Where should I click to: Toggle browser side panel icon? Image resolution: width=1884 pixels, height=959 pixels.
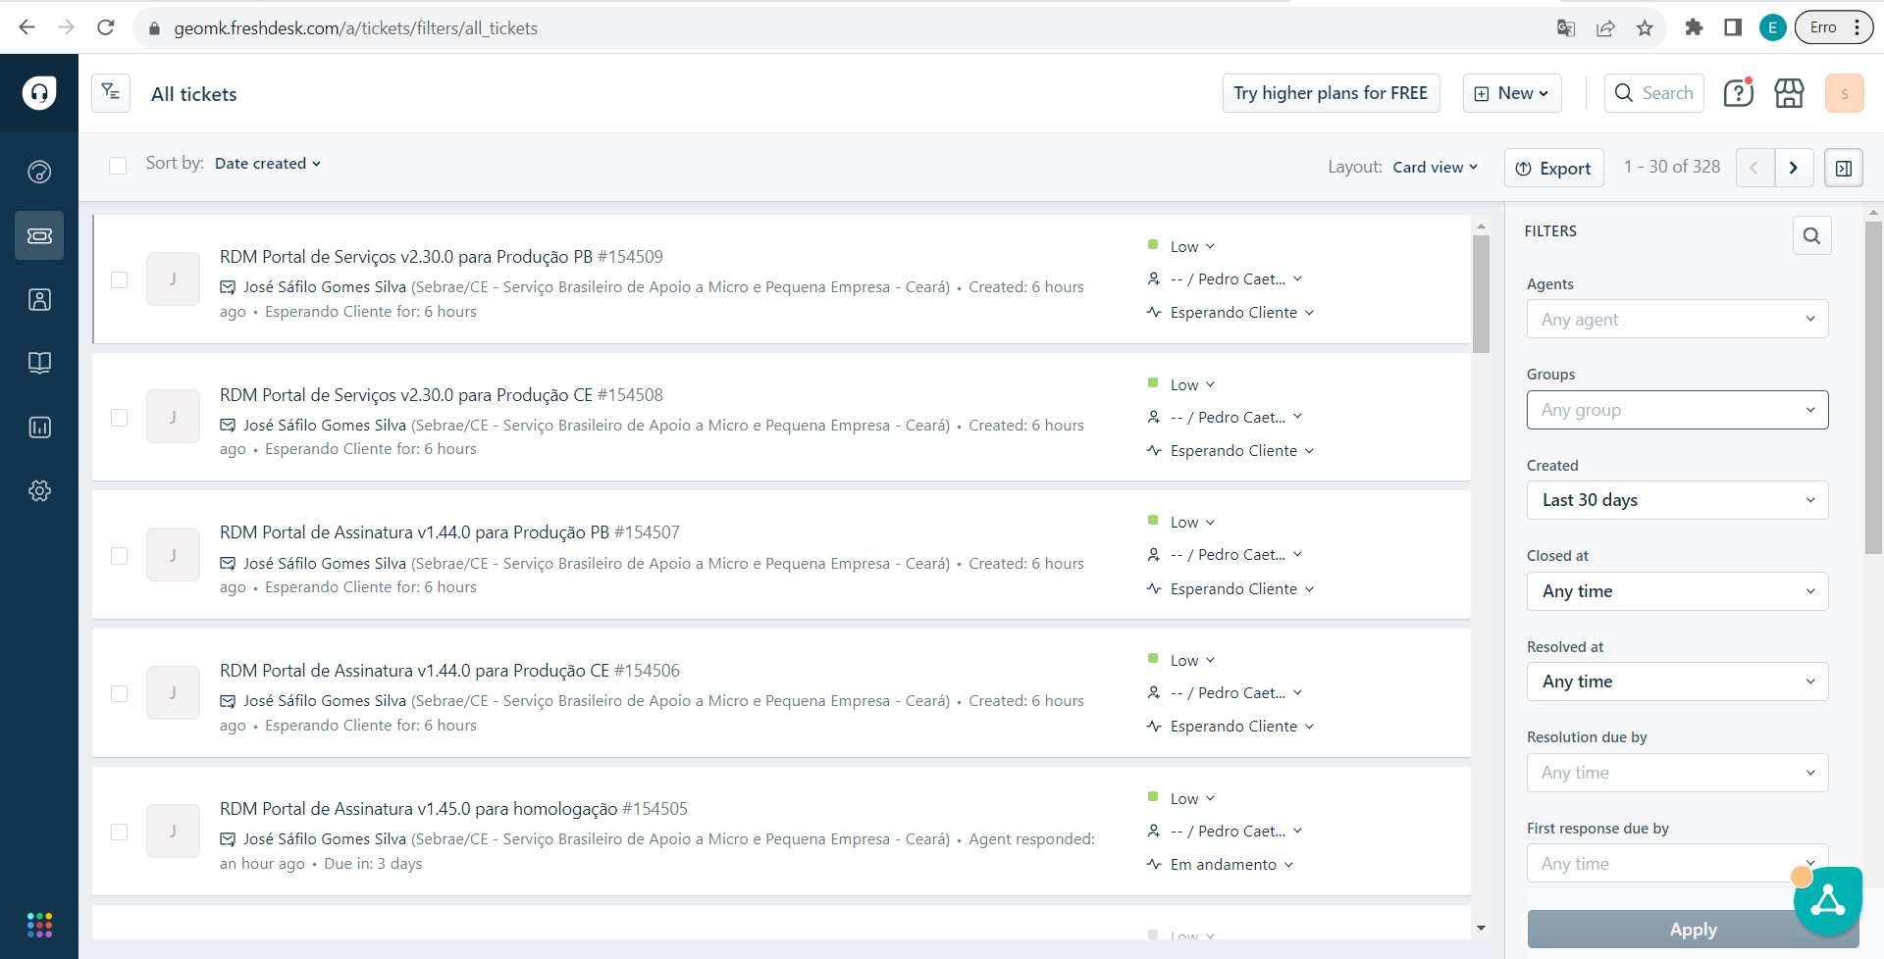[1733, 27]
